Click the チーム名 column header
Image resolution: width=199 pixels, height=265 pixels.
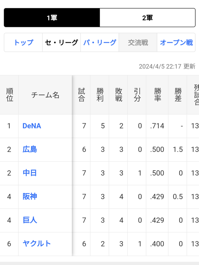click(x=45, y=95)
